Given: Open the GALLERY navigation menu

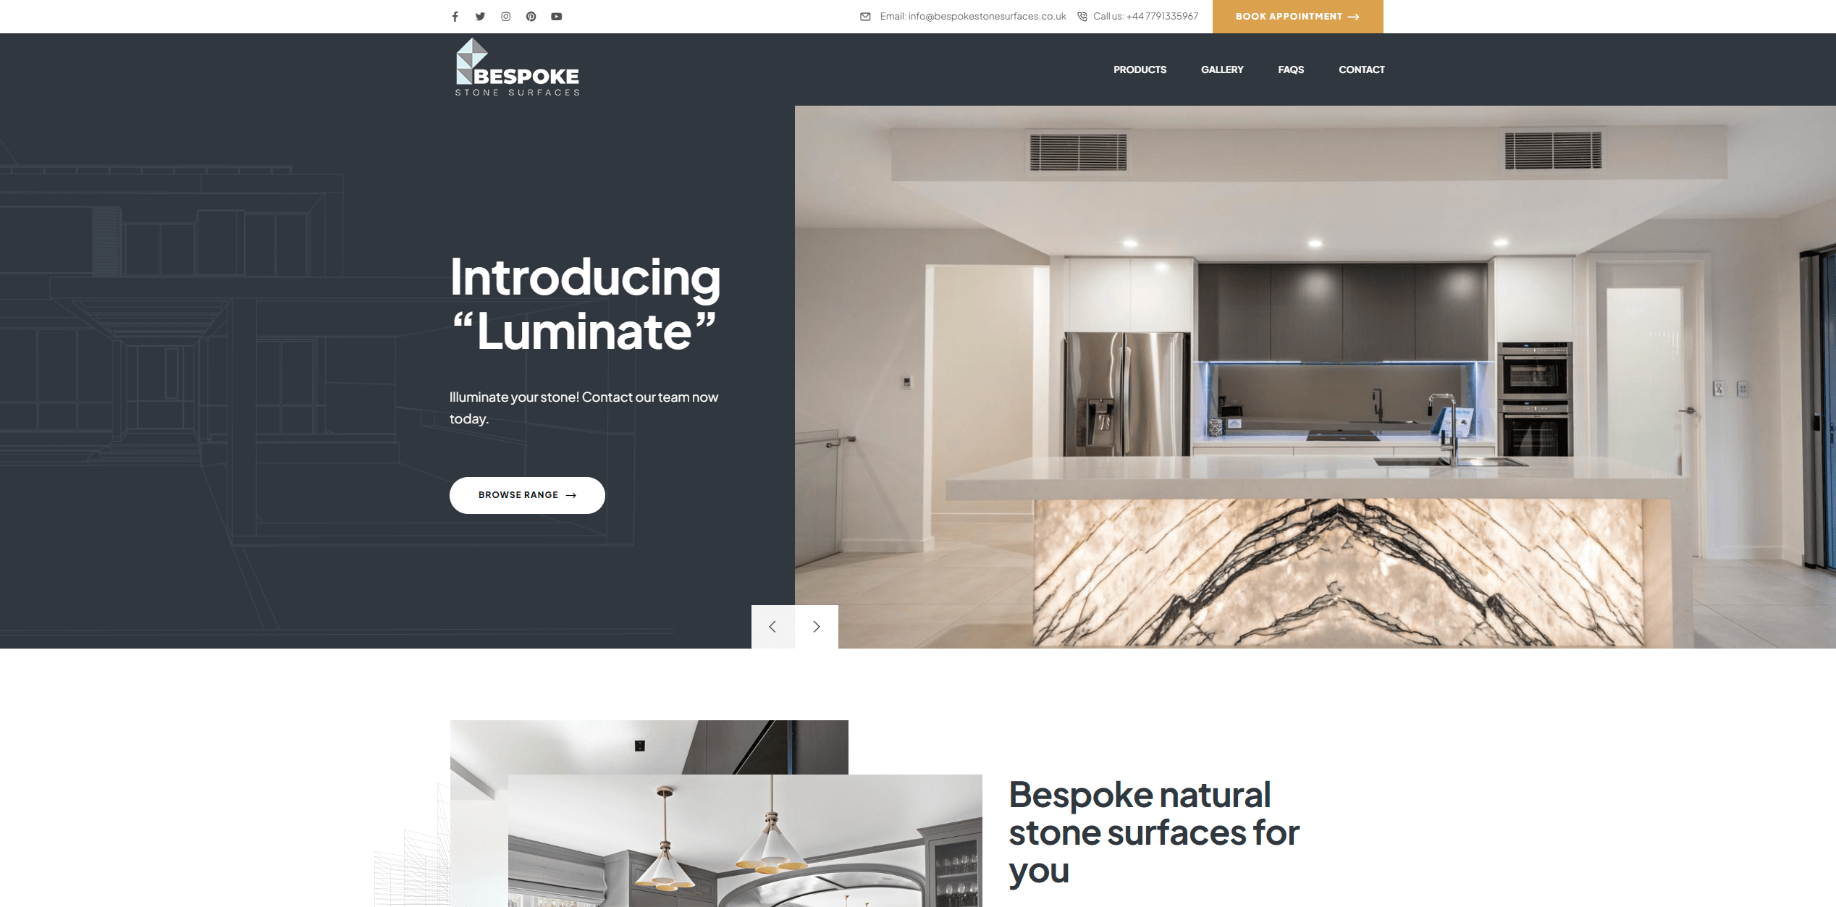Looking at the screenshot, I should pyautogui.click(x=1223, y=69).
